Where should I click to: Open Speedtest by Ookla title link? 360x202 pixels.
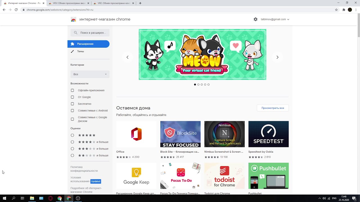tap(261, 152)
